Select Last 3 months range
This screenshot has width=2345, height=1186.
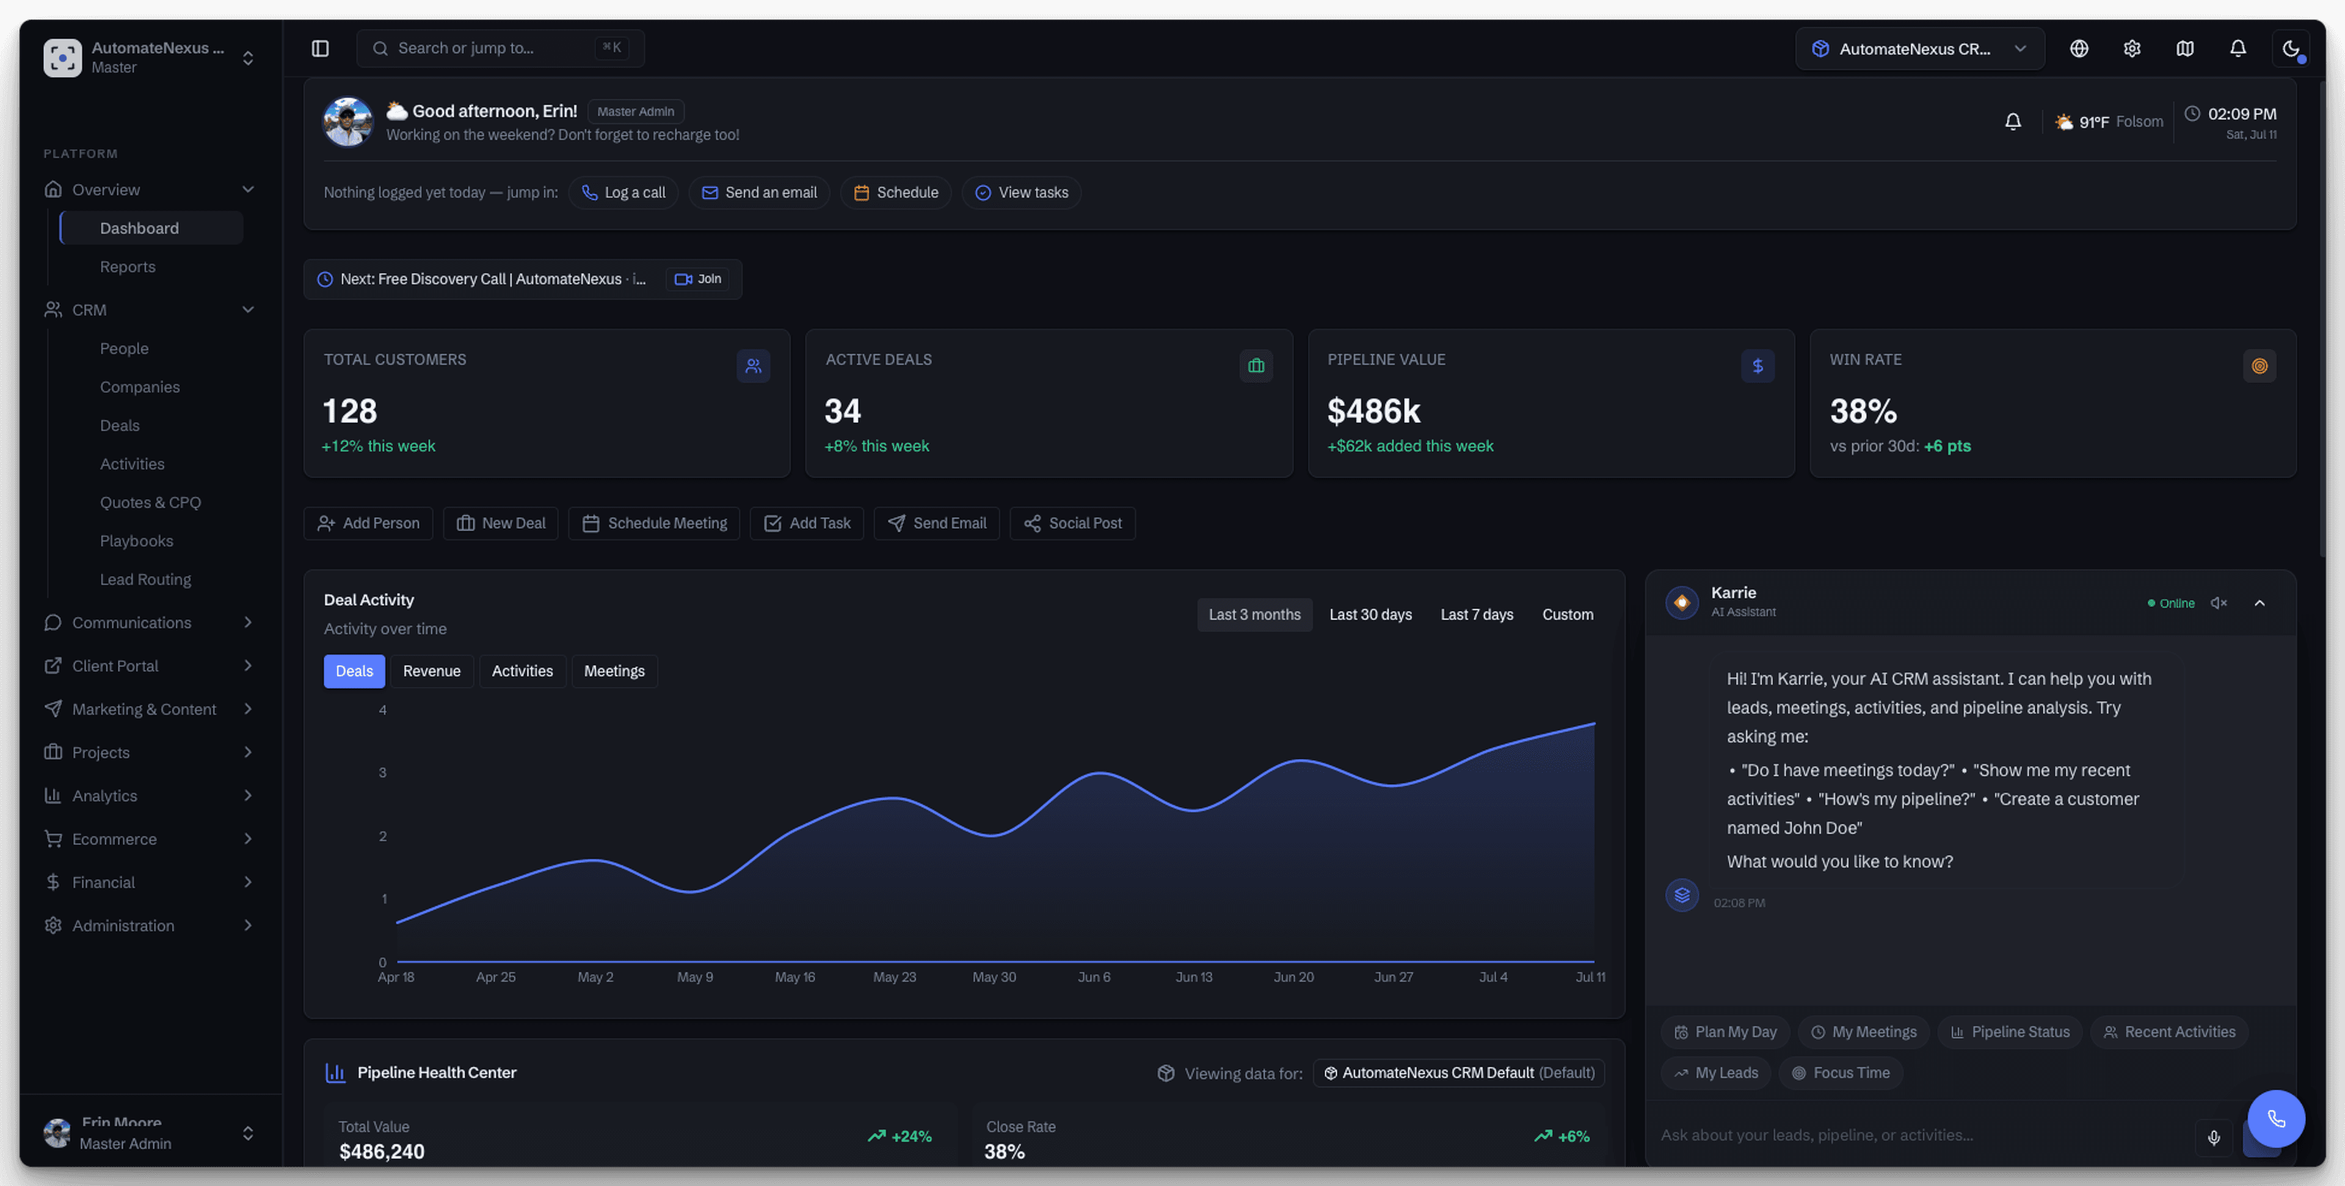click(1254, 615)
